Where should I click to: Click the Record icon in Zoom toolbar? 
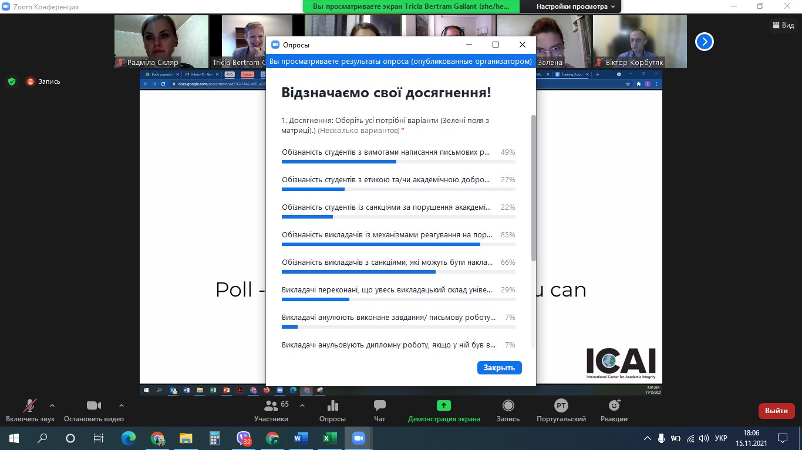pos(508,405)
